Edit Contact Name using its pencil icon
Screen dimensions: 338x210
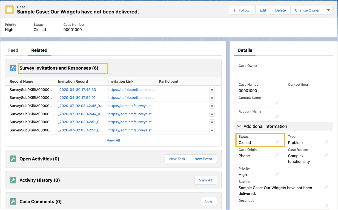277,103
